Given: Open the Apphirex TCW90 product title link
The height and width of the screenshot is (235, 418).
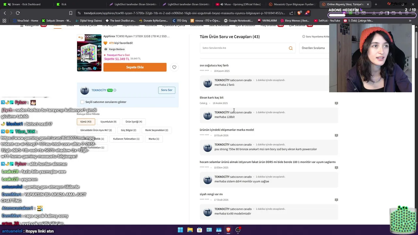Looking at the screenshot, I should (x=137, y=36).
